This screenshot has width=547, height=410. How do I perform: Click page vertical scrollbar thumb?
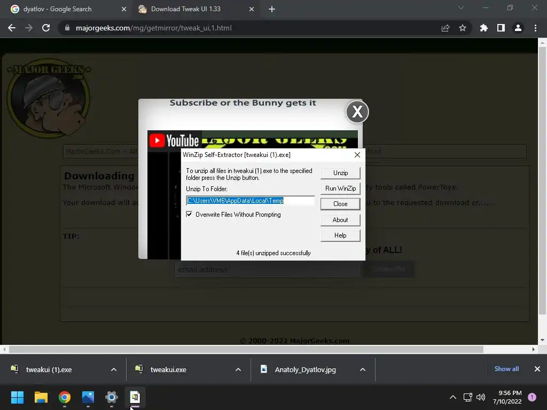pyautogui.click(x=542, y=180)
